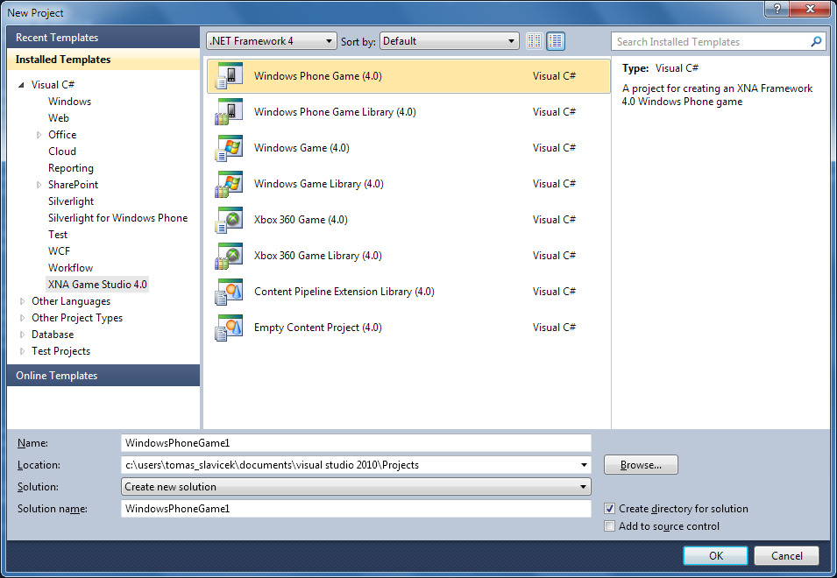Open the Solution combo box
The image size is (837, 578).
pyautogui.click(x=355, y=487)
